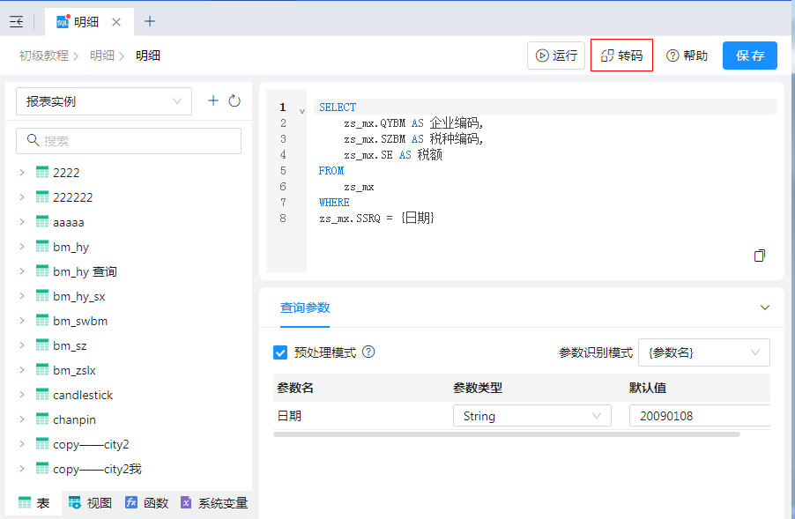Click the refresh data source icon

pyautogui.click(x=234, y=101)
